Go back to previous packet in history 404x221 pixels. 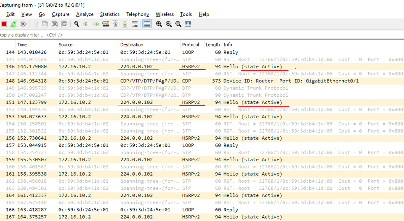click(x=86, y=24)
